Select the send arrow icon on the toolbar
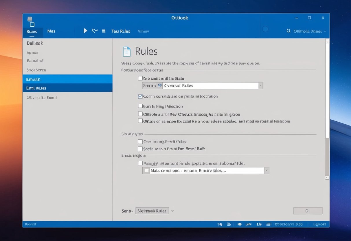This screenshot has width=351, height=241. [x=85, y=30]
